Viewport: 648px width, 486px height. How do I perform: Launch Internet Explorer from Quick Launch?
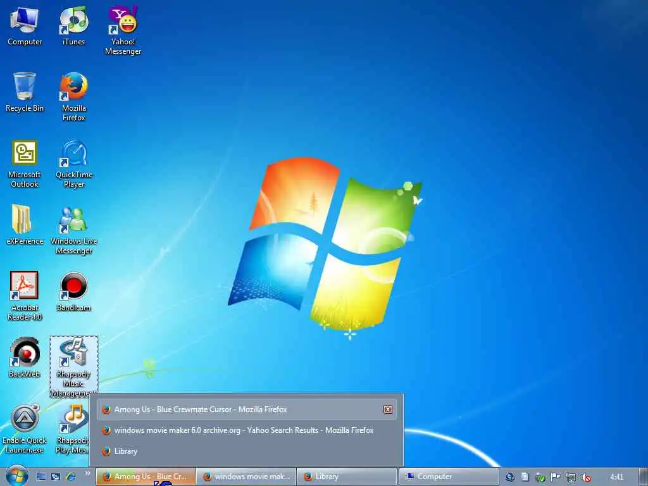71,477
